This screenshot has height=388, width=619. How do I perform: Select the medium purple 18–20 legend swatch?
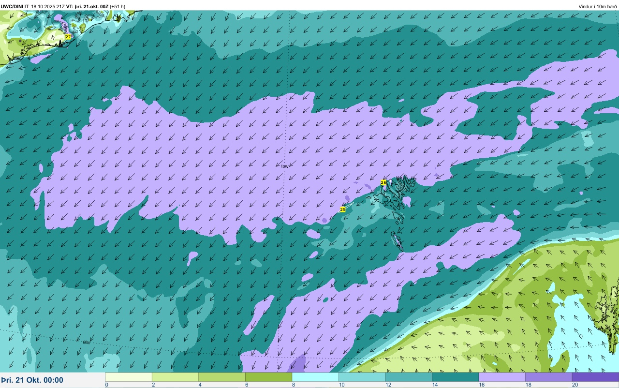[x=548, y=377]
